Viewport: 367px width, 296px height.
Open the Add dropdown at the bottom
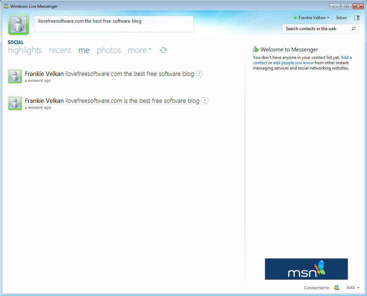point(353,287)
